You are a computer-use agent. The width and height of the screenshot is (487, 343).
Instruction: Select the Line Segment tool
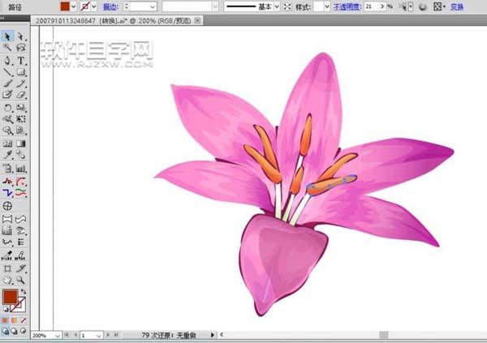[7, 71]
